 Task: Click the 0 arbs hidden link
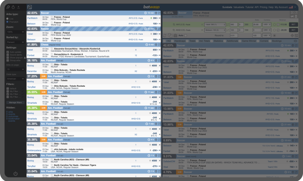pos(9,112)
